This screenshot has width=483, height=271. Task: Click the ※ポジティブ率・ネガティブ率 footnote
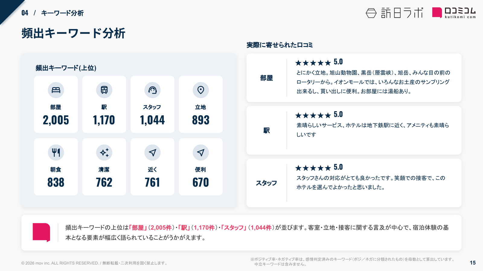(353, 262)
